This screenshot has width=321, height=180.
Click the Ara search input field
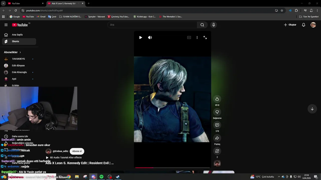coord(152,25)
